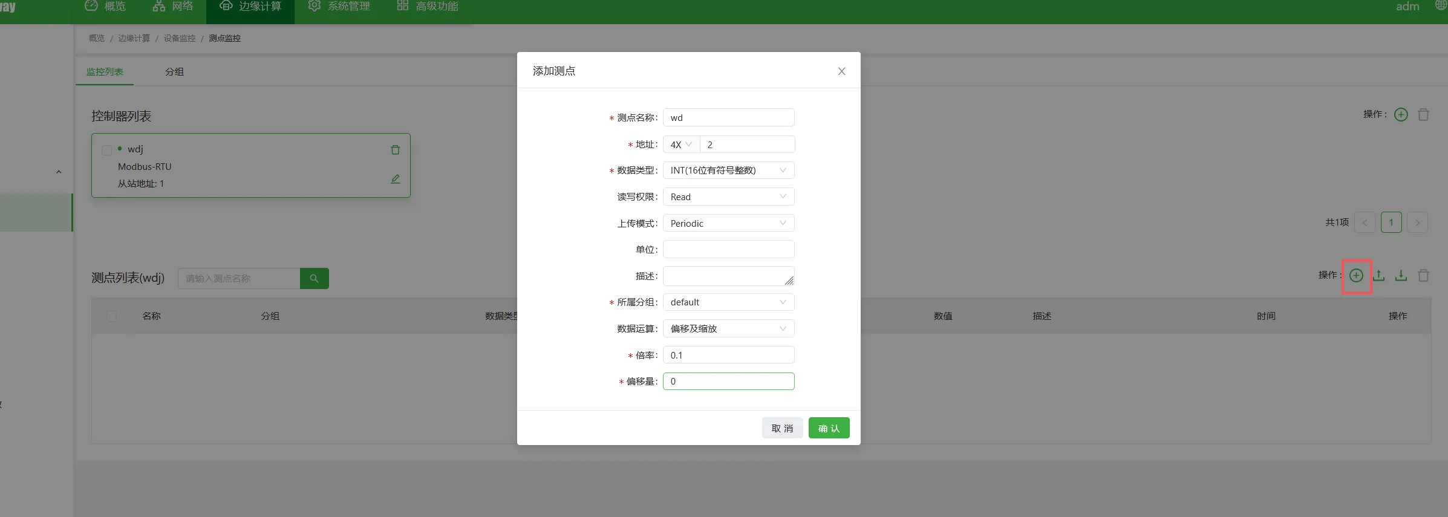Click the add controller plus icon
1448x517 pixels.
click(x=1401, y=114)
